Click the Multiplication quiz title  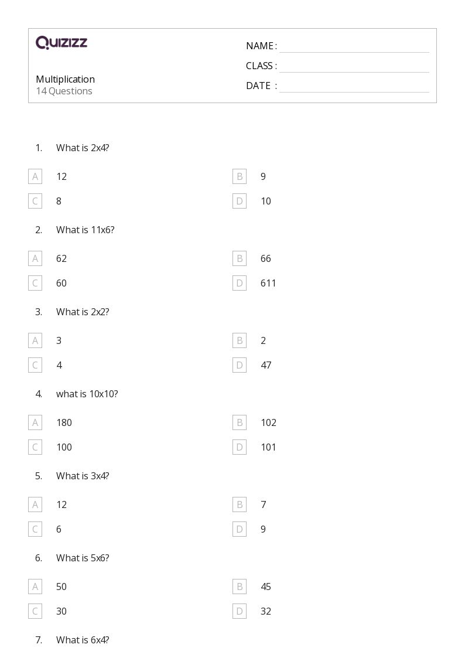pos(66,79)
